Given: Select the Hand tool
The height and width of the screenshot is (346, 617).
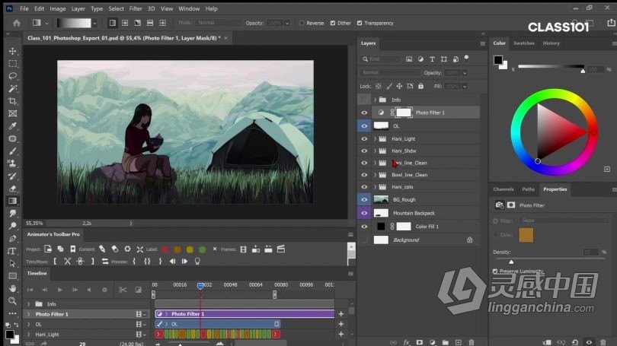Looking at the screenshot, I should (13, 289).
